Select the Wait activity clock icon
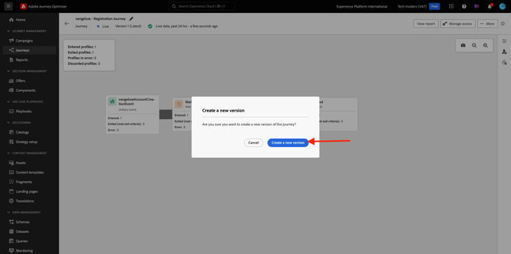Image resolution: width=511 pixels, height=254 pixels. coord(179,104)
